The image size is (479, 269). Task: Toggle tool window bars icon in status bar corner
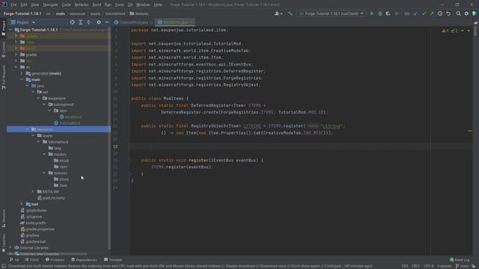[4, 266]
